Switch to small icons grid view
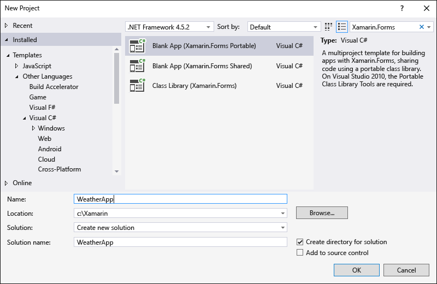This screenshot has height=284, width=437. (x=328, y=27)
